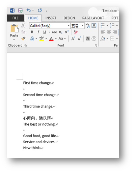This screenshot has width=133, height=172.
Task: Redo the last action
Action: tap(39, 10)
